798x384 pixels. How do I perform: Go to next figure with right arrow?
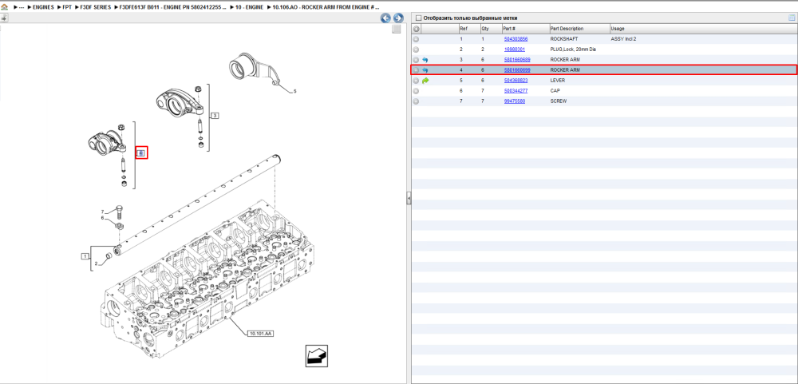(398, 18)
